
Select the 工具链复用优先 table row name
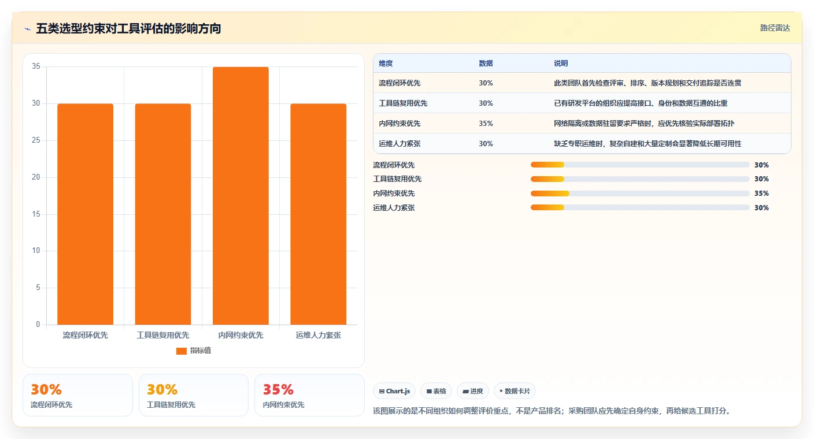[x=403, y=103]
